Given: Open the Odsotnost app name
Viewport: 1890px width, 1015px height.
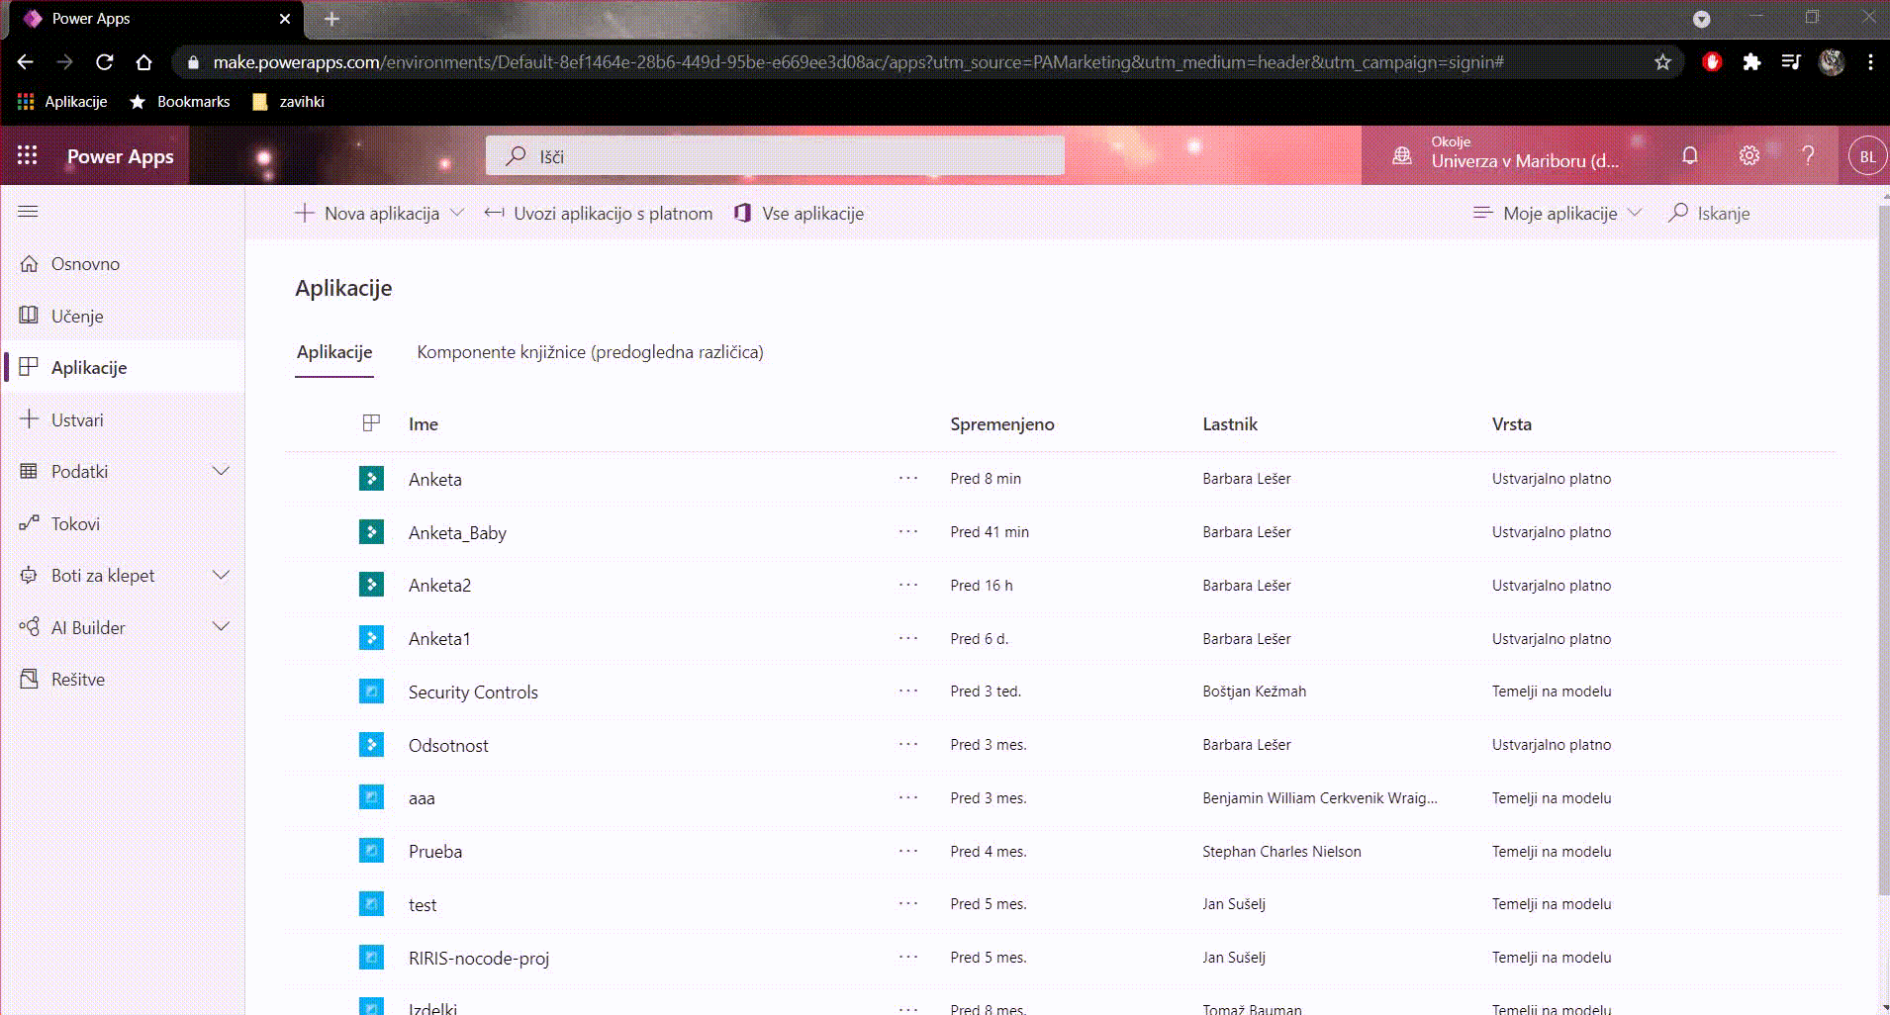Looking at the screenshot, I should (448, 746).
